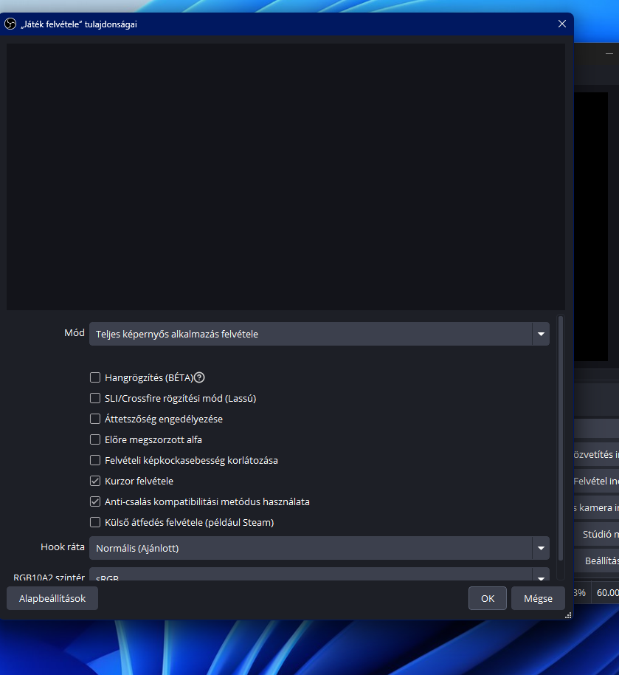Screen dimensions: 619x675
Task: Close the Játék felvétele properties dialog
Action: click(562, 24)
